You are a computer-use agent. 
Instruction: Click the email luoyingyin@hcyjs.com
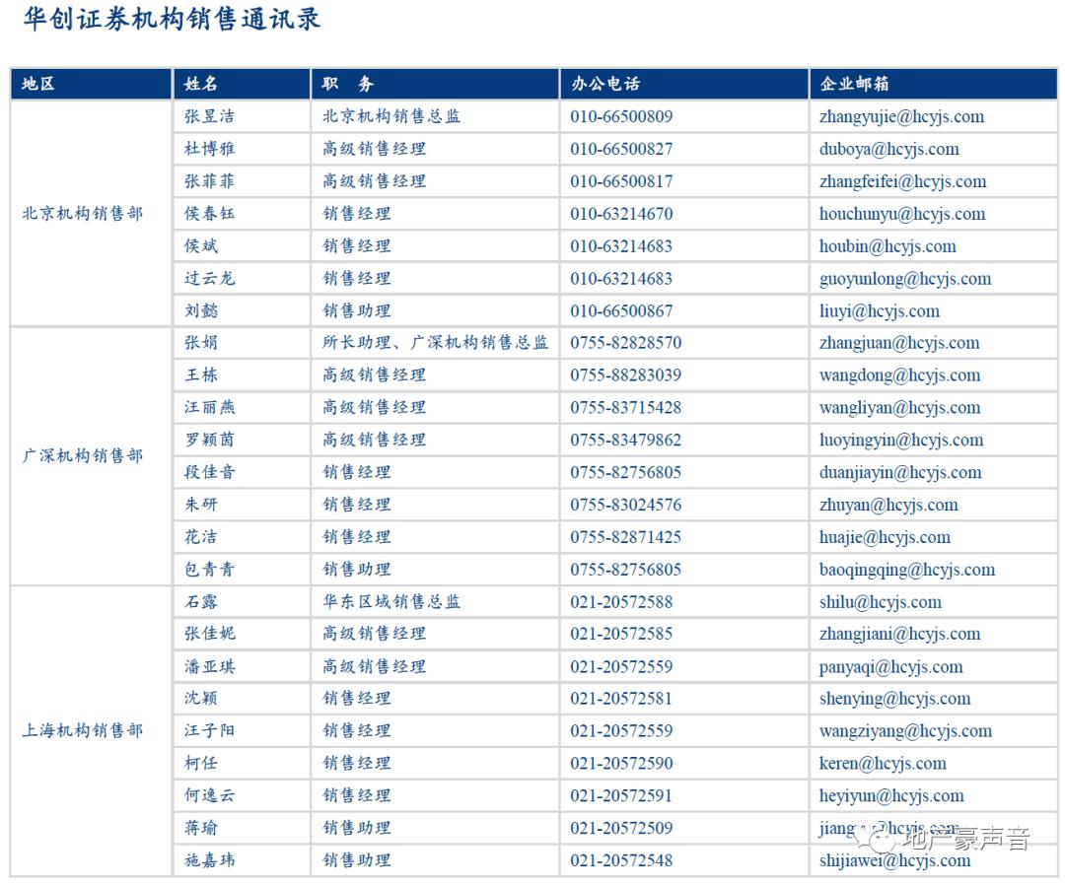coord(900,441)
